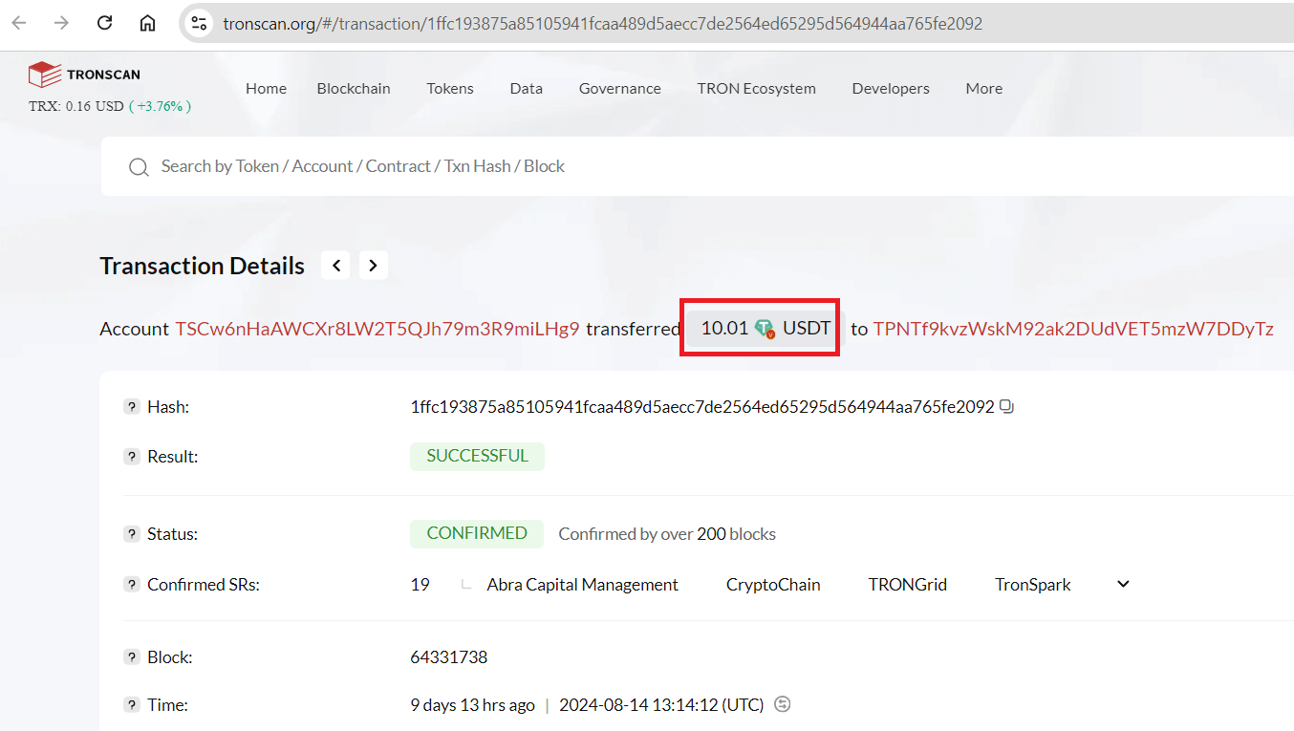Click the browser back arrow

click(19, 23)
